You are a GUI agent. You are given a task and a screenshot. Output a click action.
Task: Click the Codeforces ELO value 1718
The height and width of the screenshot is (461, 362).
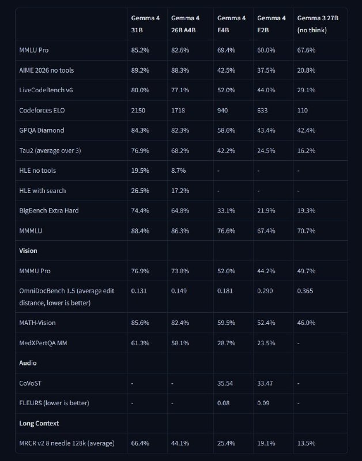tap(179, 110)
